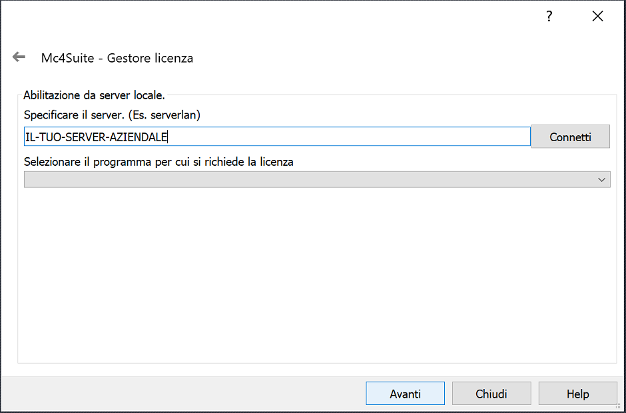Click the Chiudi button
Image resolution: width=626 pixels, height=413 pixels.
(x=491, y=394)
